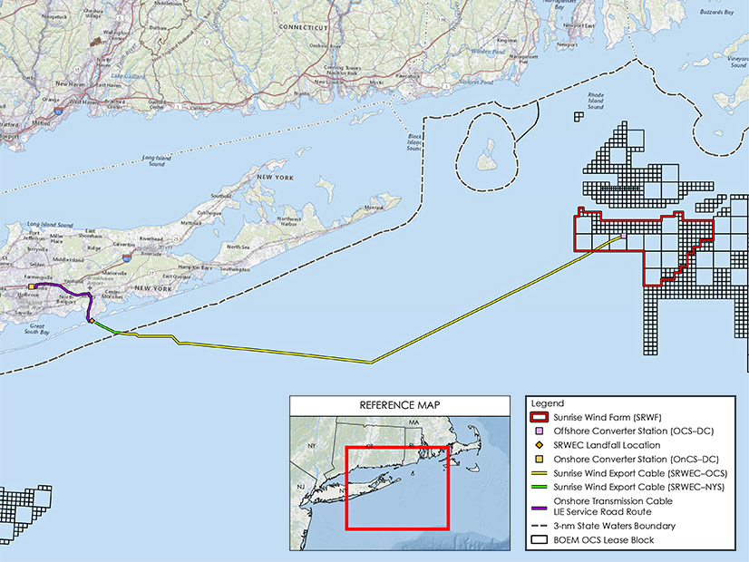
Task: Click the Legend heading text
Action: pos(549,402)
